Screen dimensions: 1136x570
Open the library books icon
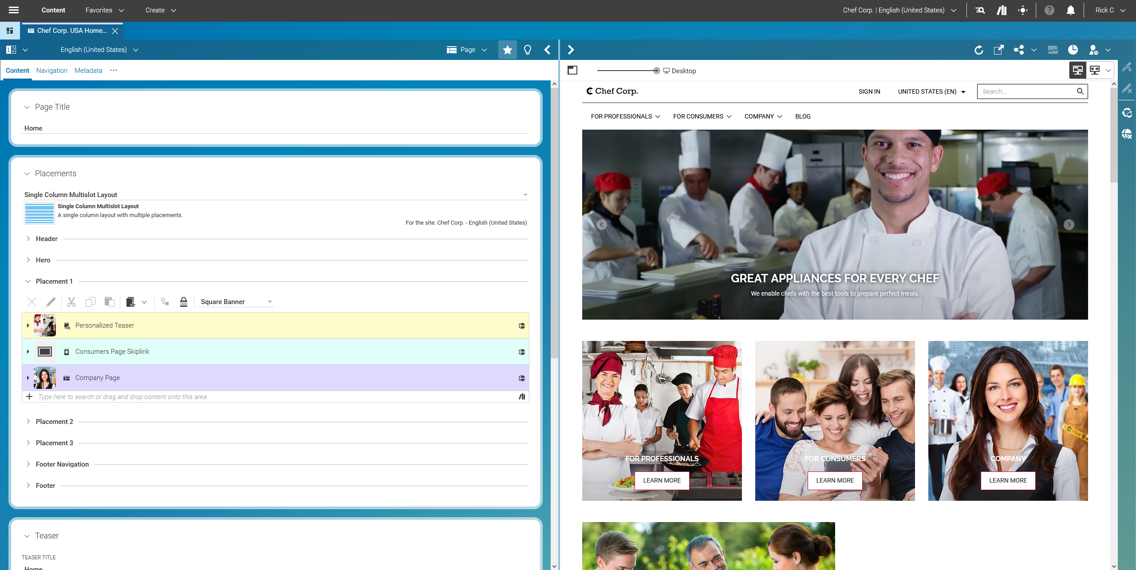1002,10
